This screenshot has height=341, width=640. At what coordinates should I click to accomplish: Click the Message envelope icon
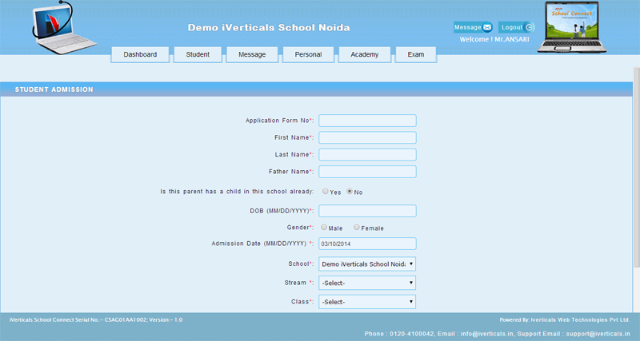pos(487,27)
